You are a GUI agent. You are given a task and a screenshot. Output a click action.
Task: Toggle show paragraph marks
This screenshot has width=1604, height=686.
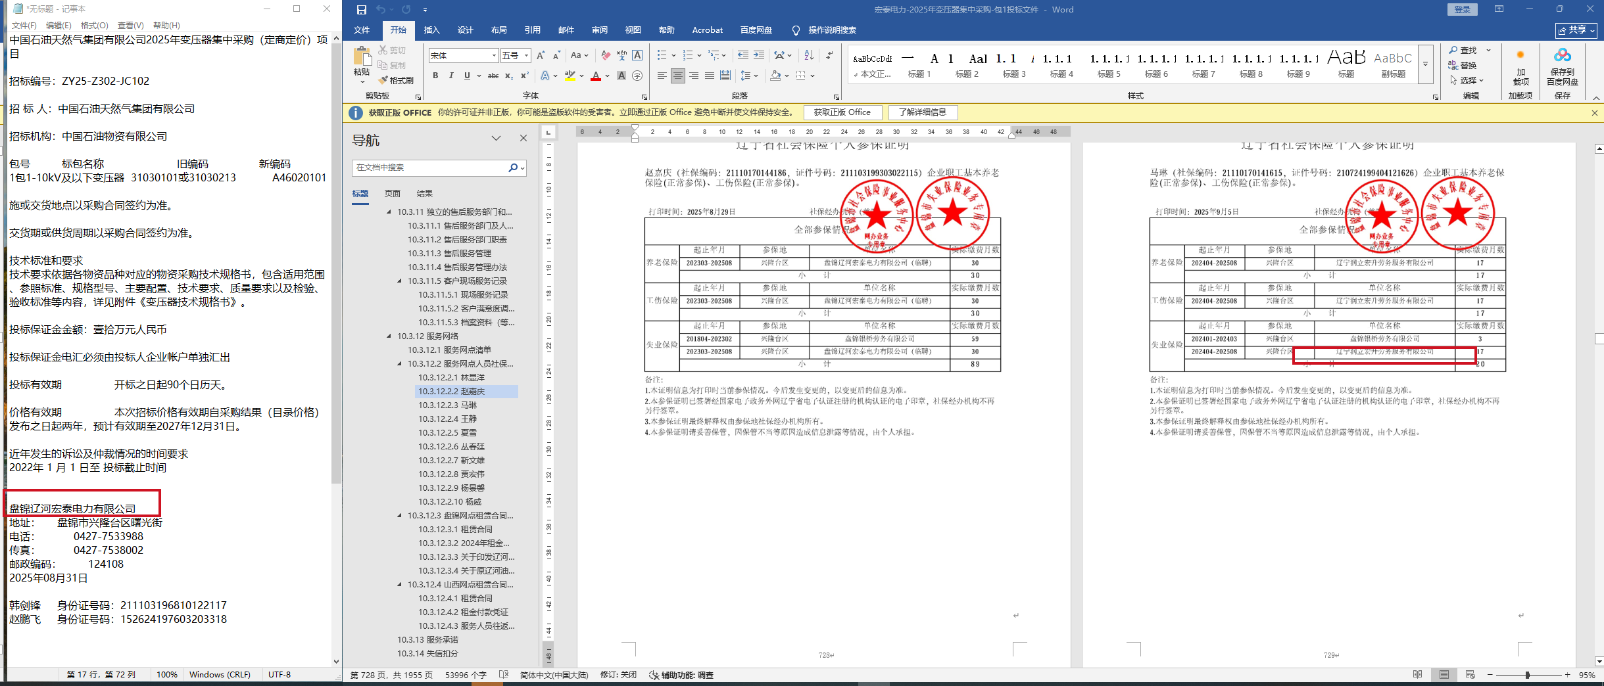830,55
